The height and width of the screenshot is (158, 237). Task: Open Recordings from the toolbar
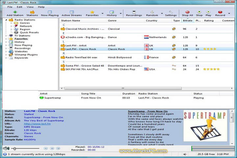pos(134,13)
